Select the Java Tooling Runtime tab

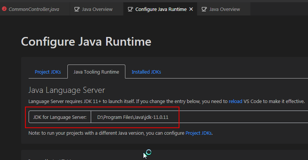[x=96, y=72]
